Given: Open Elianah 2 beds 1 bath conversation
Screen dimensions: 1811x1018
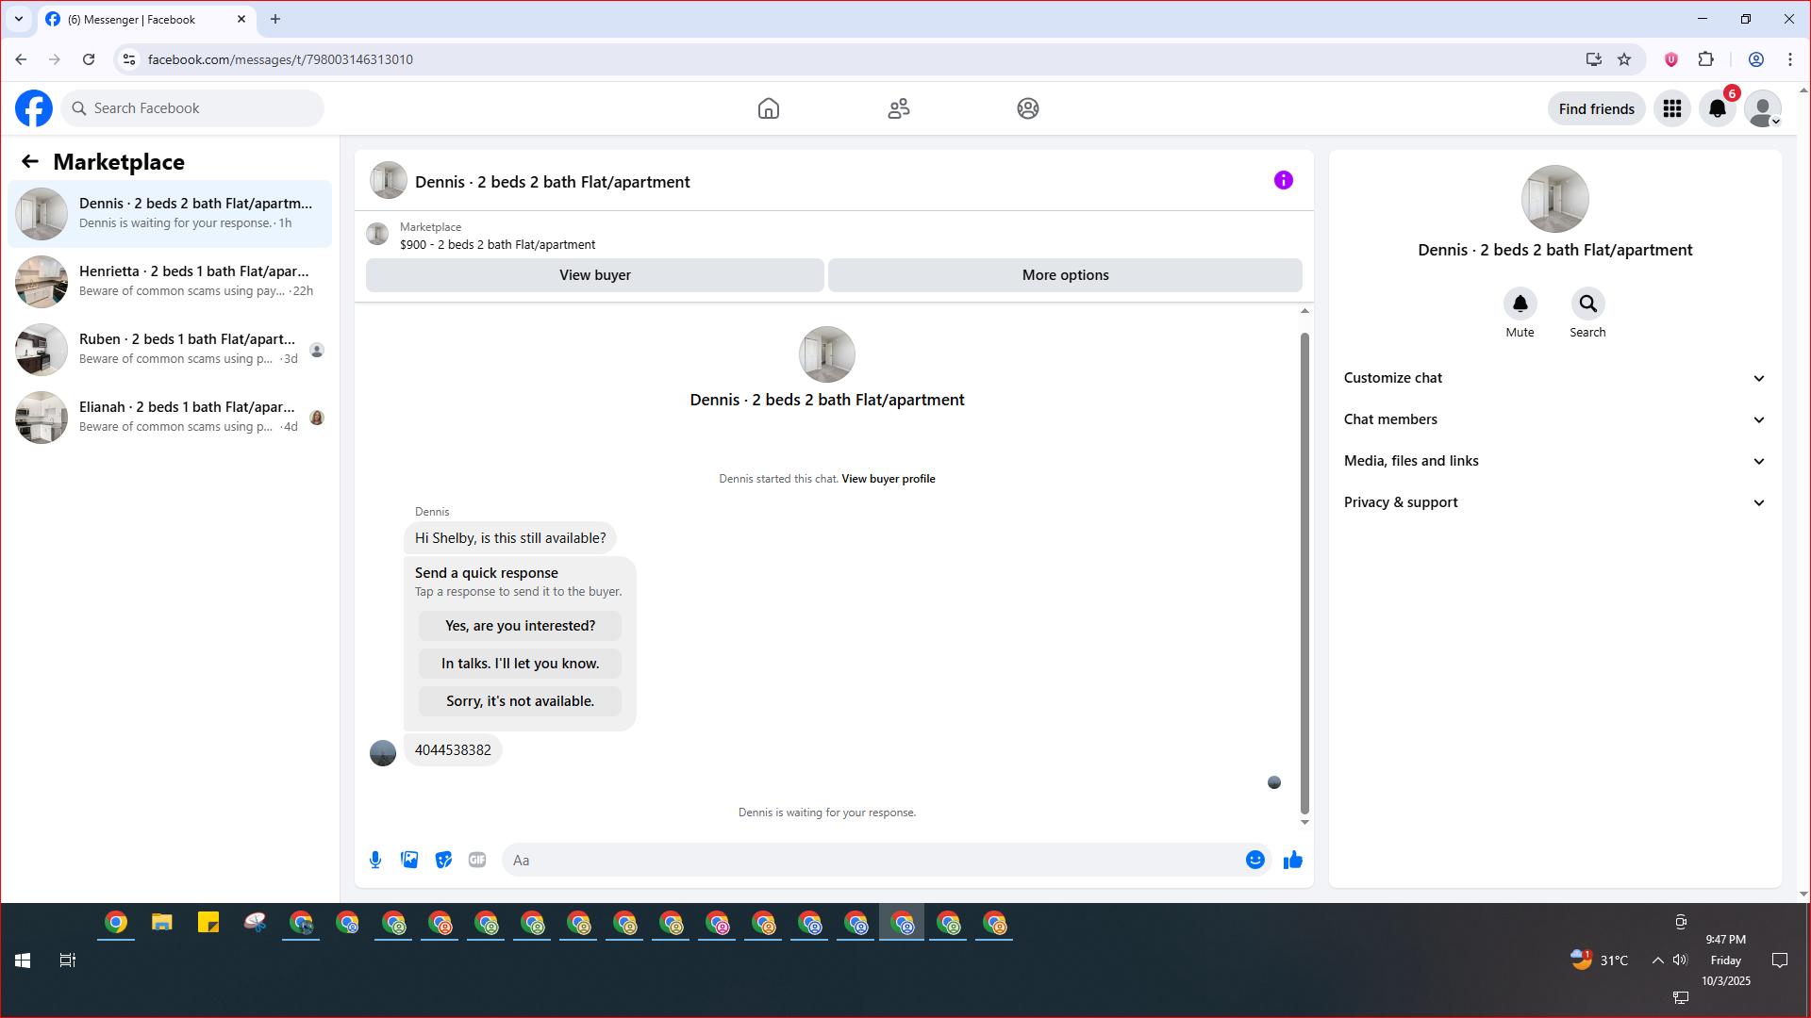Looking at the screenshot, I should 170,418.
